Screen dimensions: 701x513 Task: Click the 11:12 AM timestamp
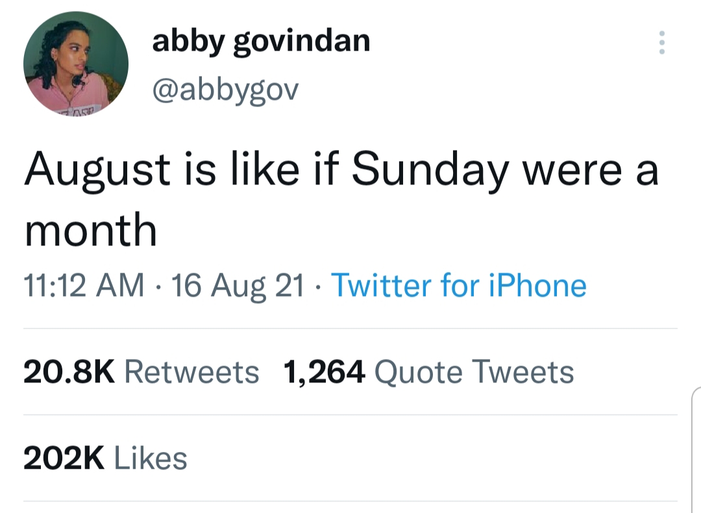coord(84,286)
